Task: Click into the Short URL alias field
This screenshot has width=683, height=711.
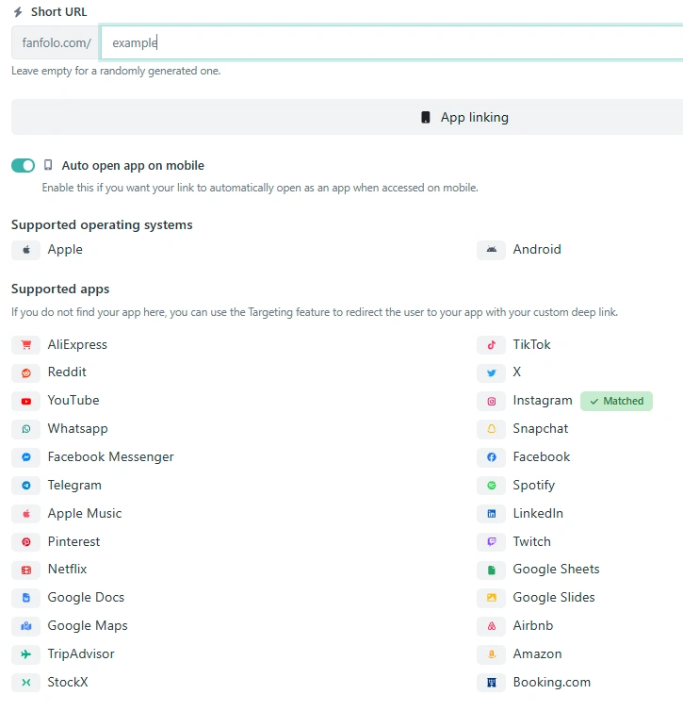Action: pyautogui.click(x=392, y=42)
